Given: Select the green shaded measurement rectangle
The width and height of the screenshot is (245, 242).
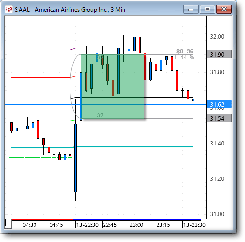Looking at the screenshot, I should [x=113, y=87].
